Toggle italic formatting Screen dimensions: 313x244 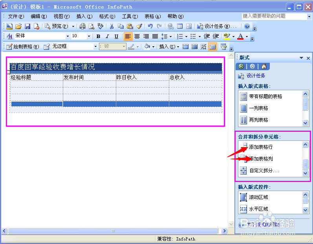(x=107, y=36)
